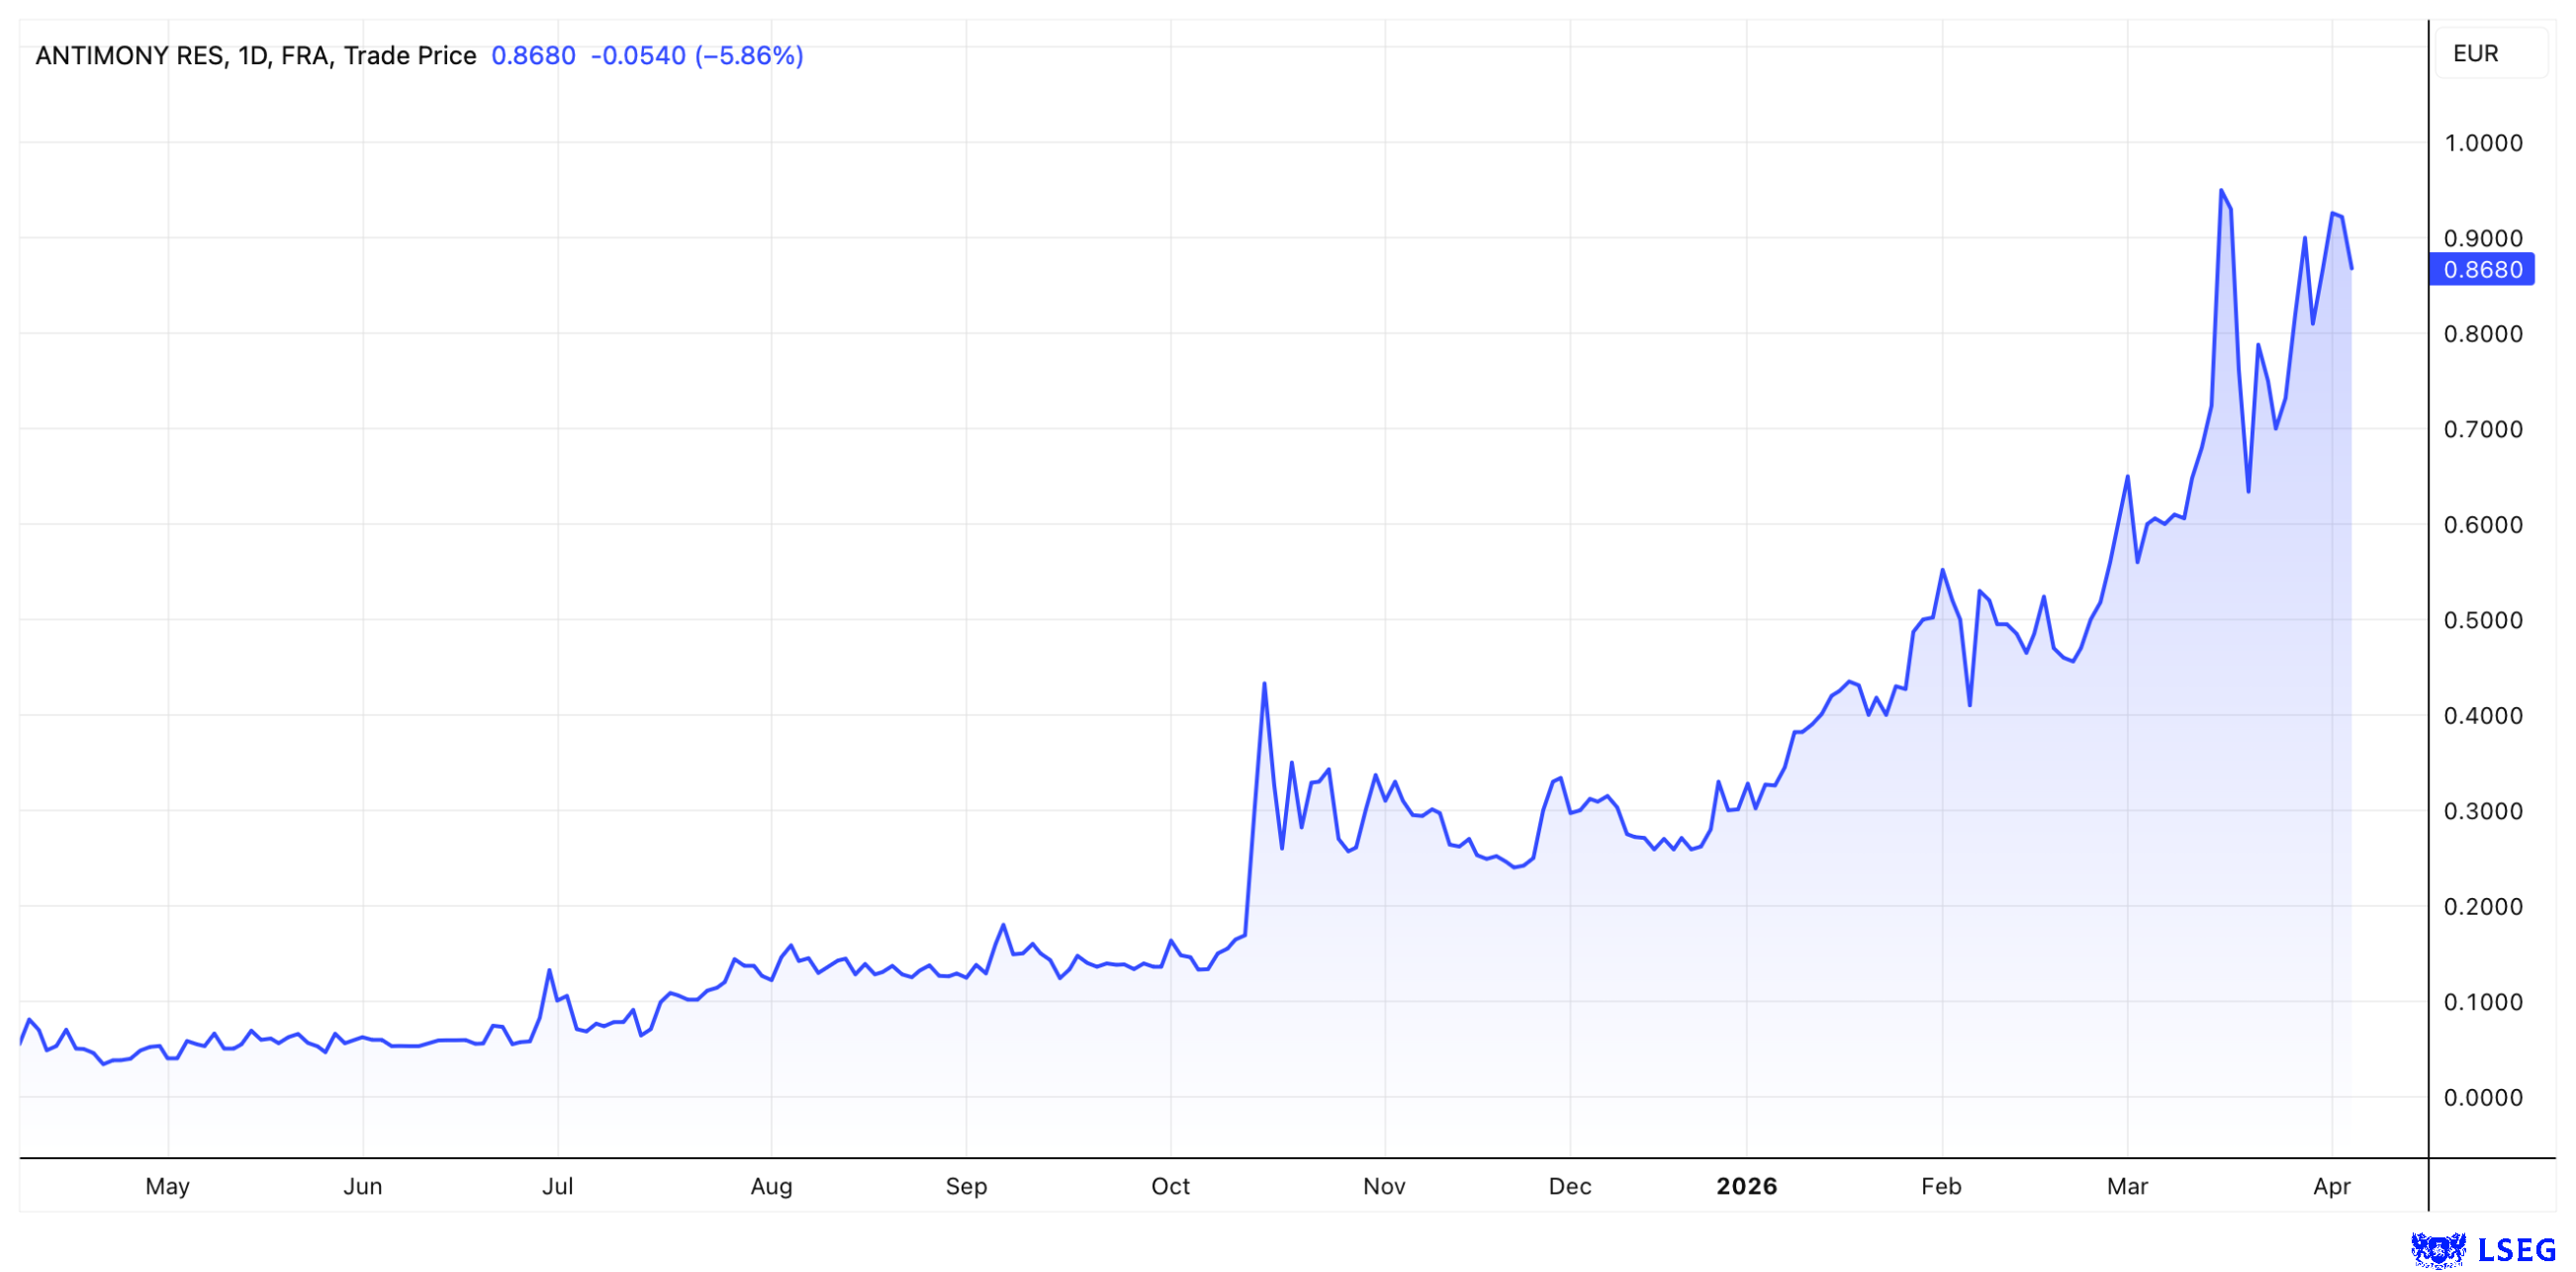Click the blue 0.8680 current price tag
This screenshot has height=1272, width=2576.
click(2481, 269)
